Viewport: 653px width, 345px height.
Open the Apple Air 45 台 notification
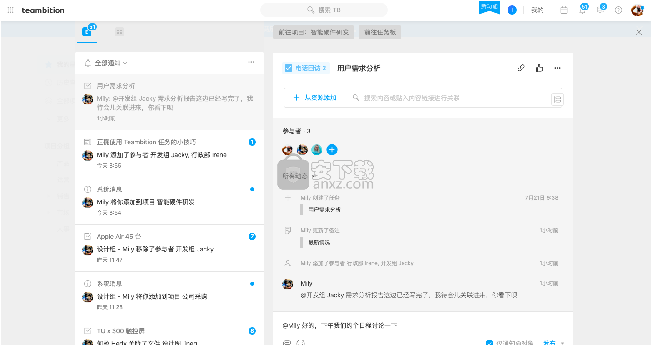(x=169, y=248)
